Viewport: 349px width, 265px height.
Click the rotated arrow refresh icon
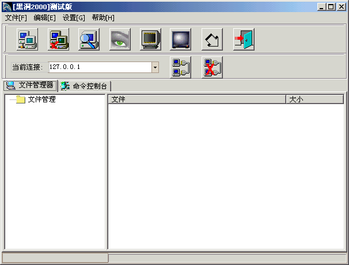pyautogui.click(x=212, y=39)
